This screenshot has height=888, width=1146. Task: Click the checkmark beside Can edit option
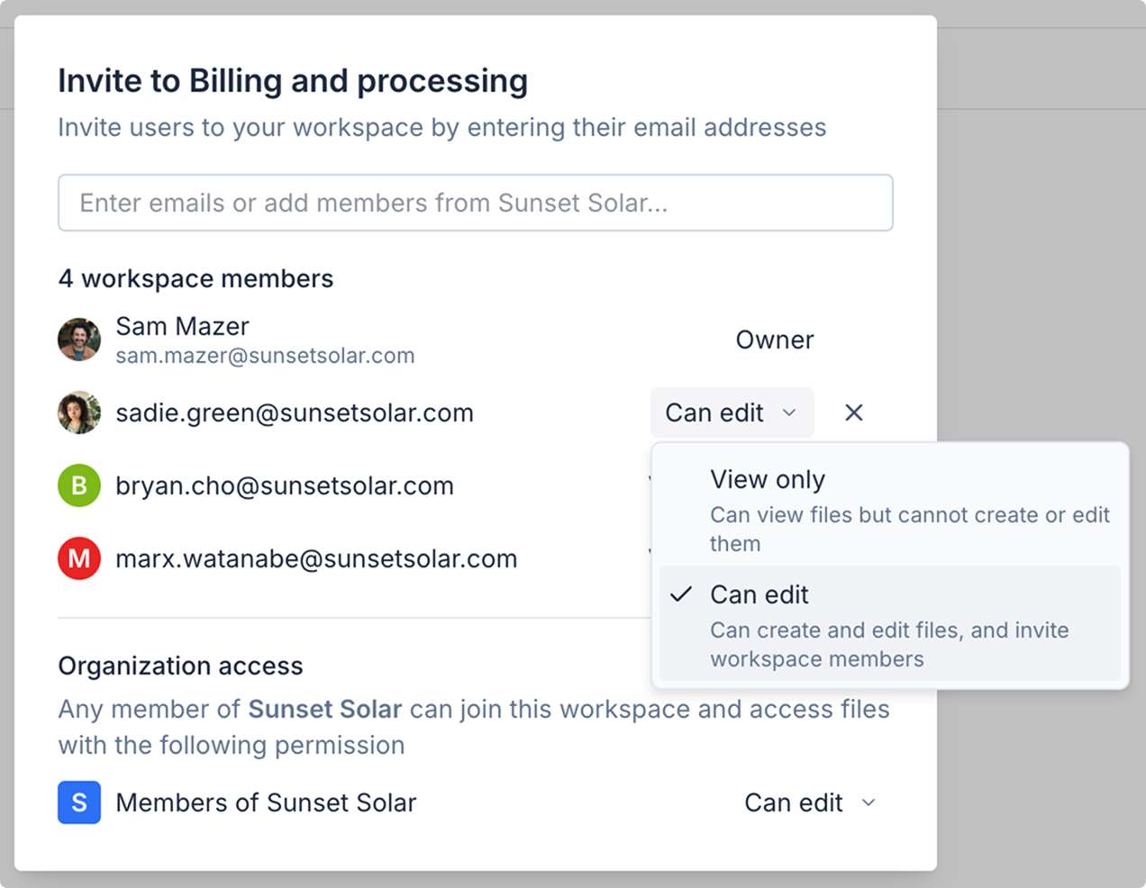coord(682,594)
